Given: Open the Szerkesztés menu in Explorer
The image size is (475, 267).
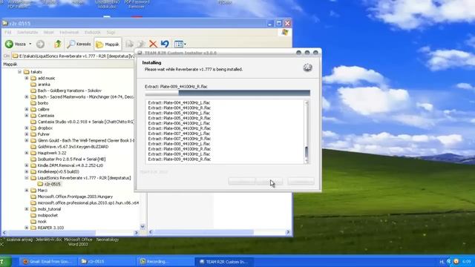Looking at the screenshot, I should tap(27, 32).
